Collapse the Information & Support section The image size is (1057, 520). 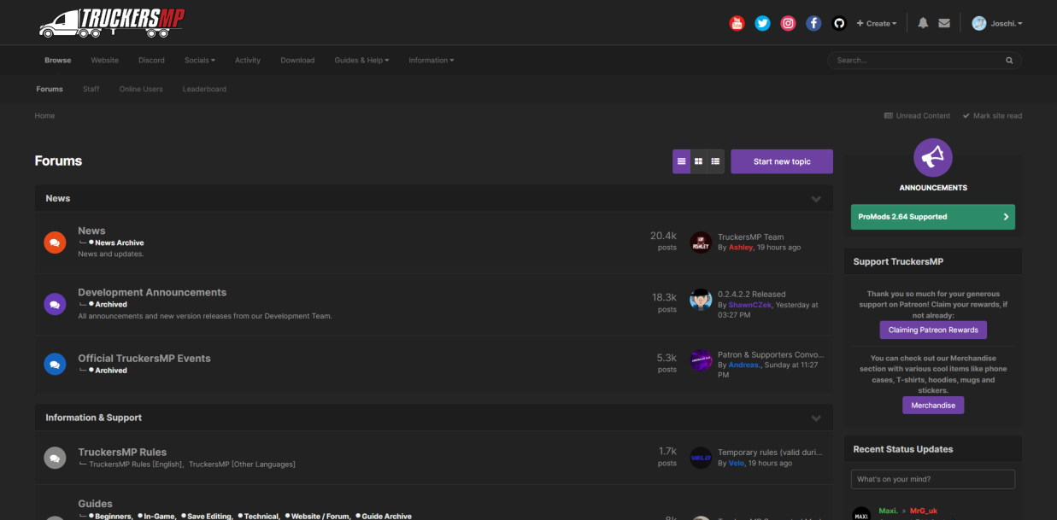tap(816, 418)
